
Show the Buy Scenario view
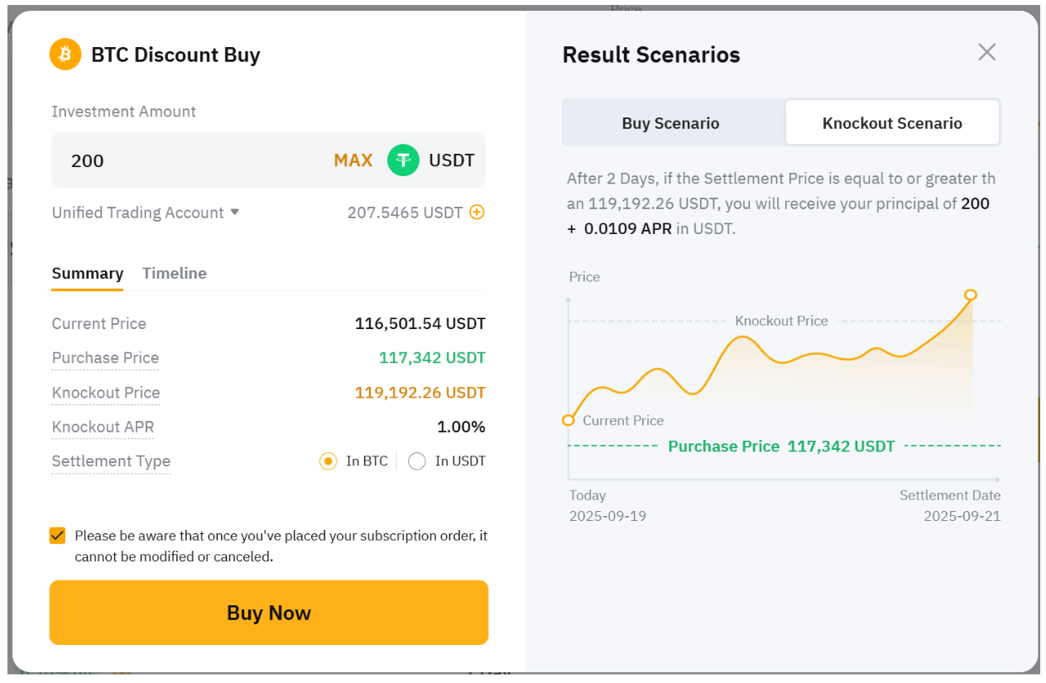pos(670,123)
